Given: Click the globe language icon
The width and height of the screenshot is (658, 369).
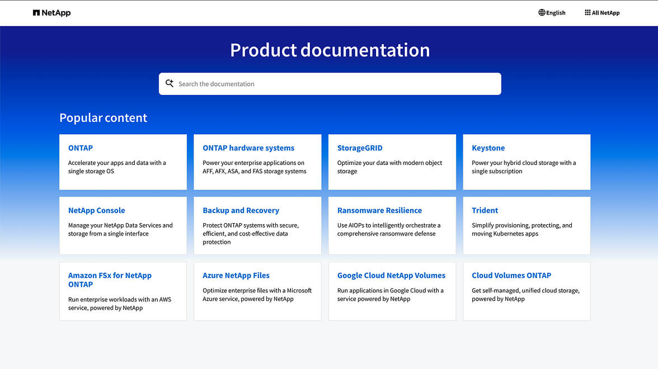Looking at the screenshot, I should pyautogui.click(x=542, y=12).
